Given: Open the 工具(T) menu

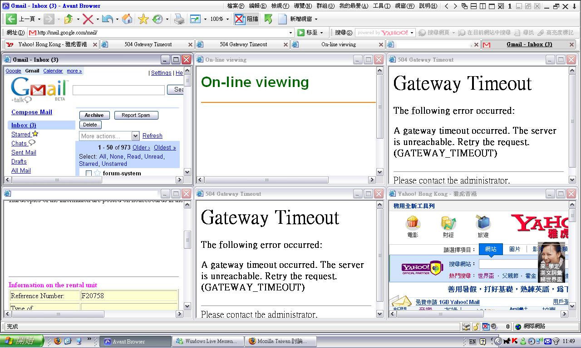Looking at the screenshot, I should click(381, 6).
